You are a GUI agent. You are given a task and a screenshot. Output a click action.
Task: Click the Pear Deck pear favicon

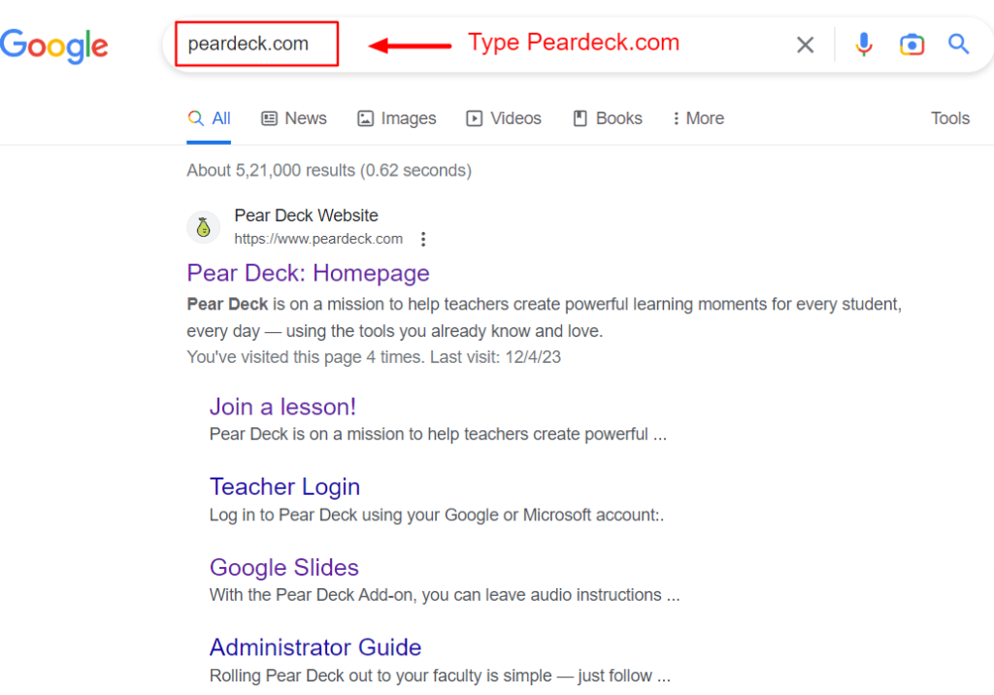tap(203, 227)
